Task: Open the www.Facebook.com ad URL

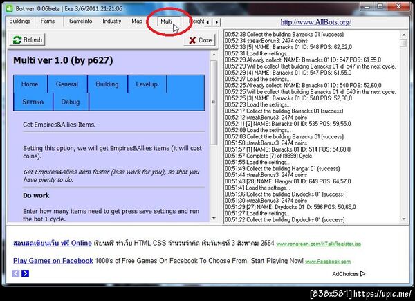Action: coord(328,262)
